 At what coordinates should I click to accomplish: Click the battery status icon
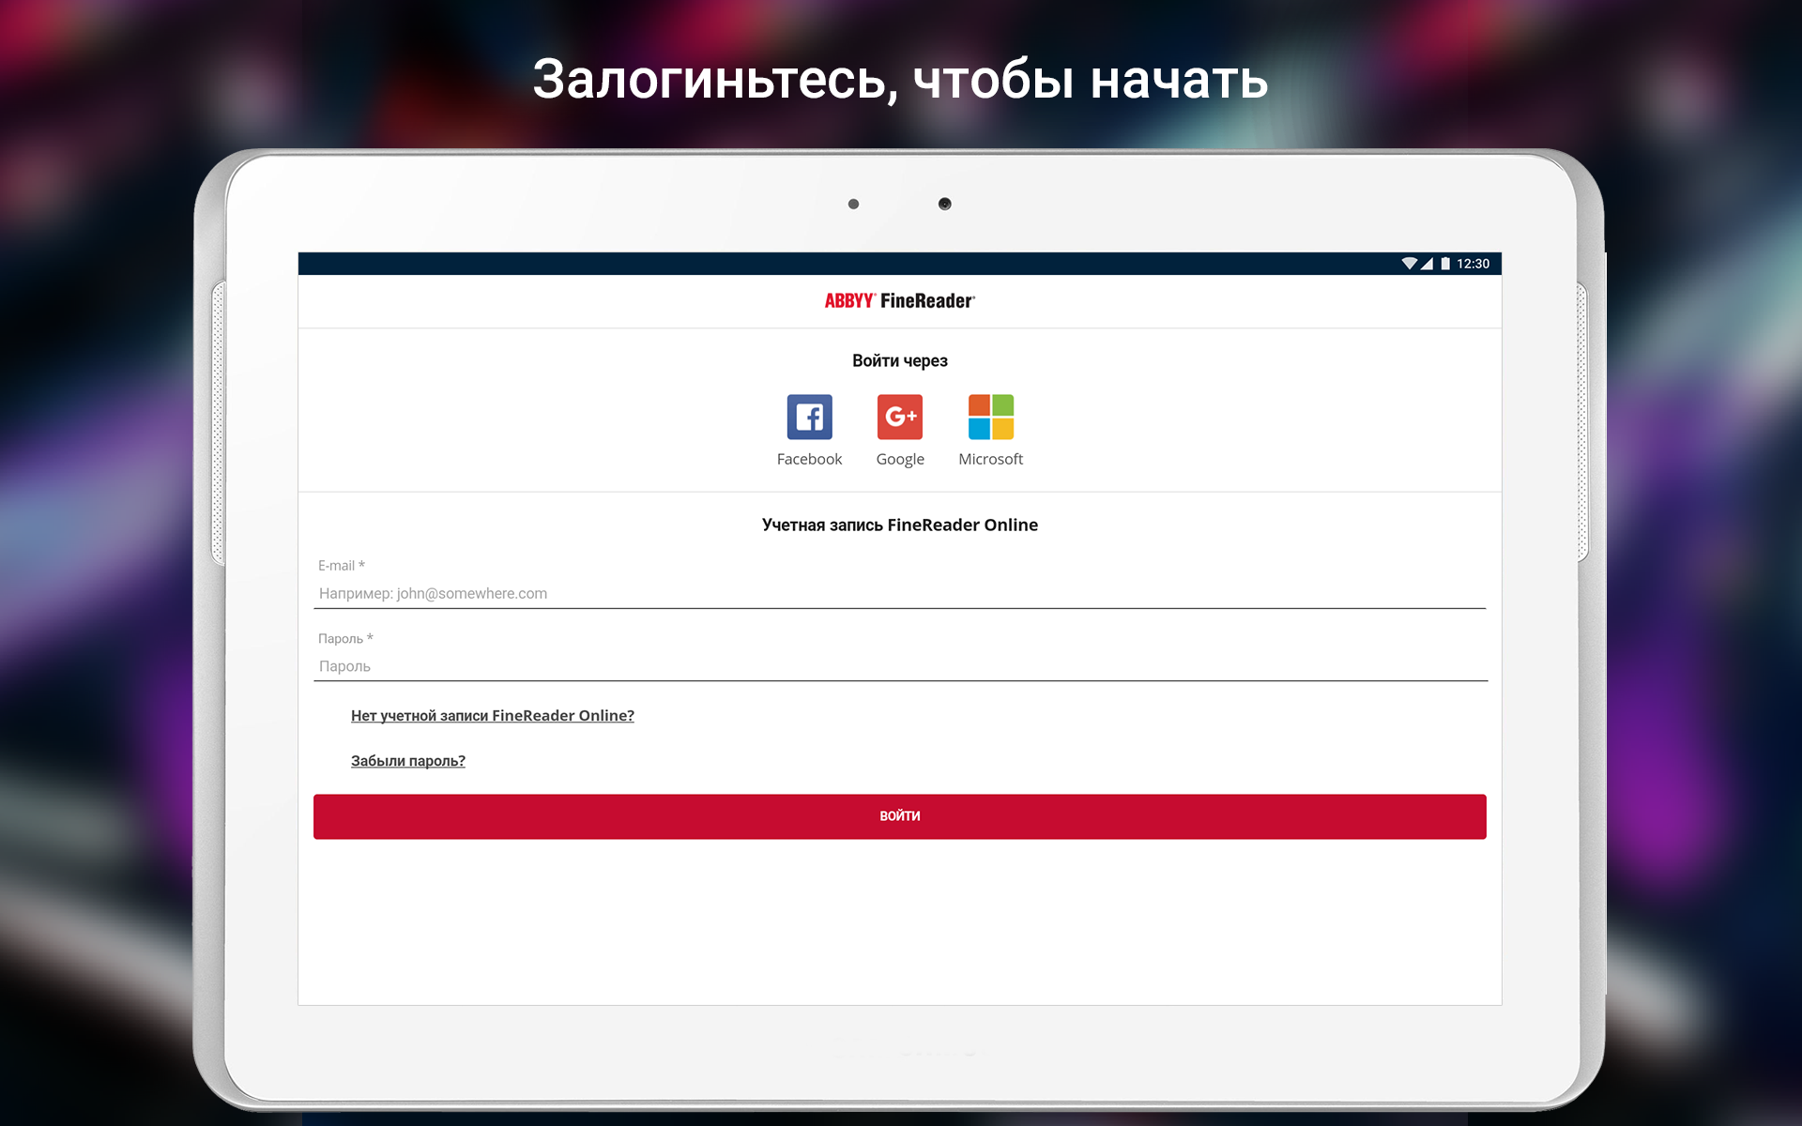[x=1445, y=264]
